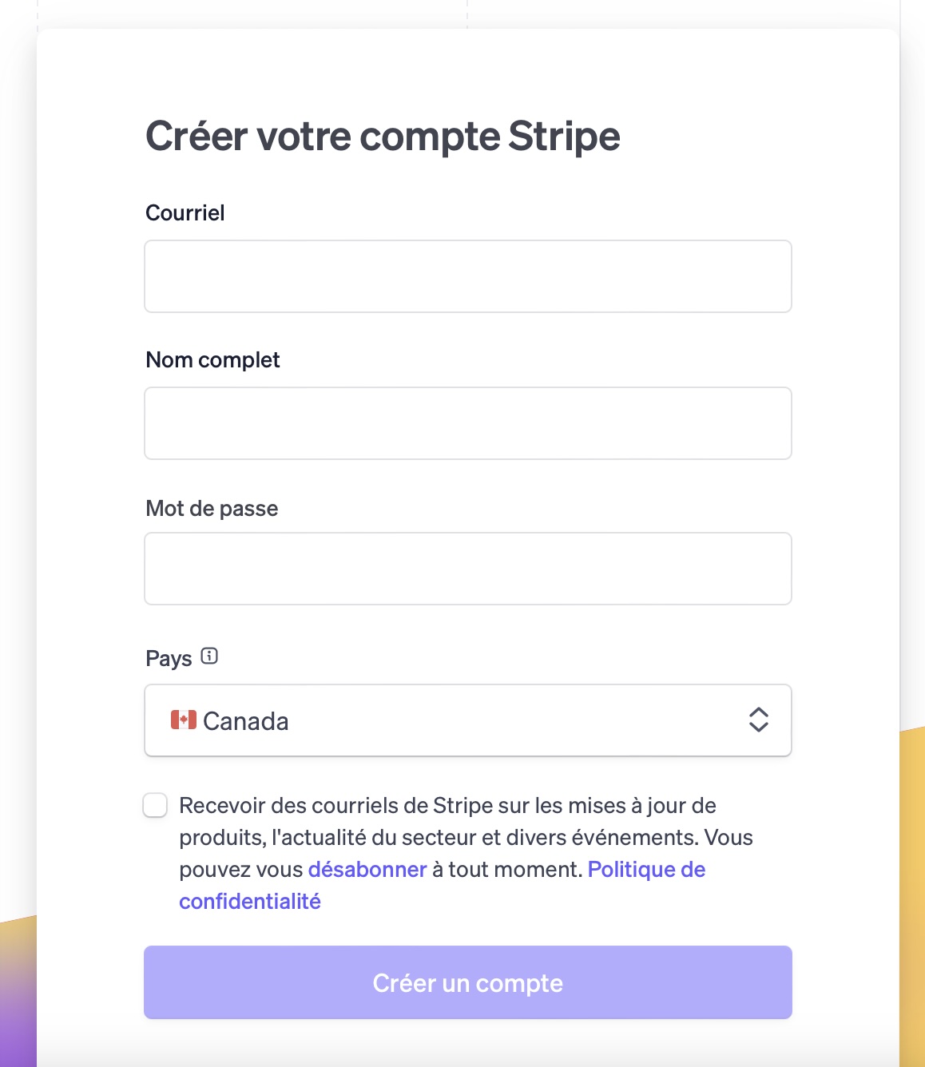Open the désabonner link
925x1067 pixels.
click(367, 869)
